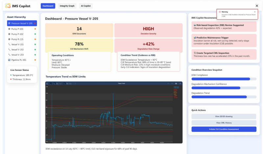Click the RBI Review Suggested recommendation card
Image resolution: width=263 pixels, height=154 pixels.
click(x=224, y=27)
